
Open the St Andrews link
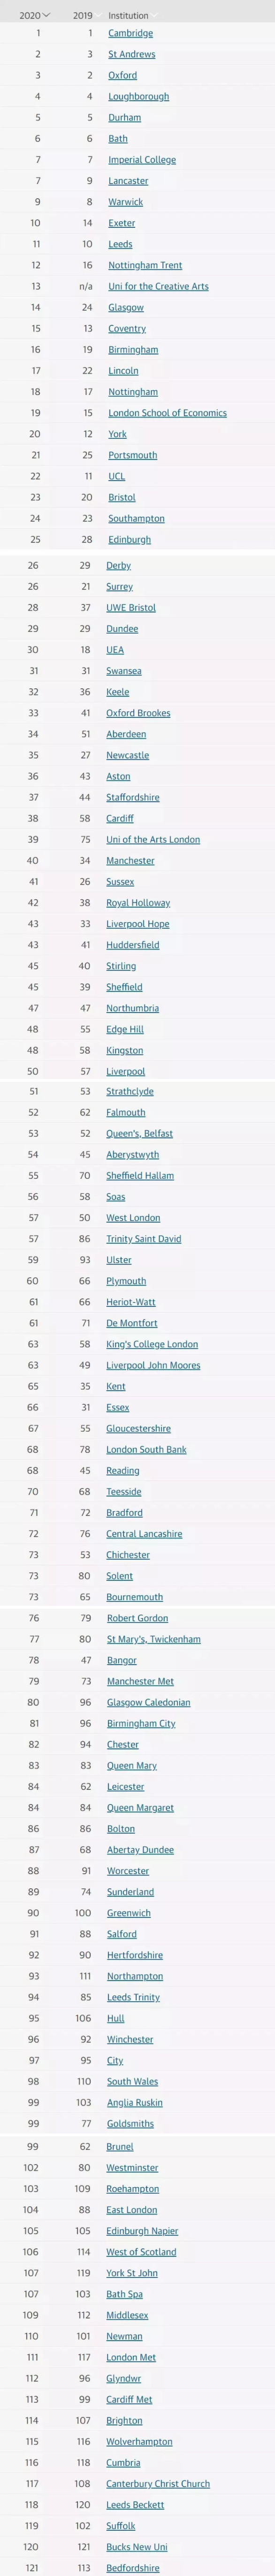tap(131, 54)
